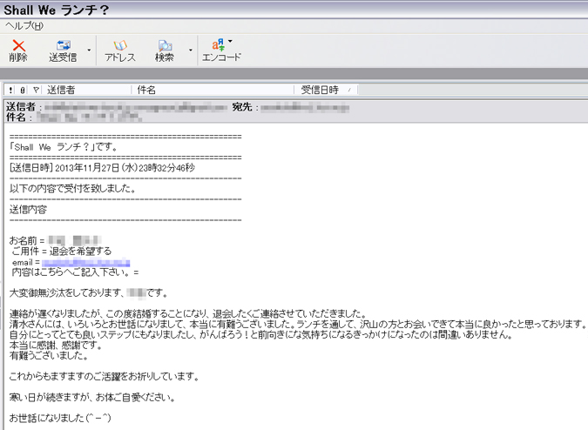The width and height of the screenshot is (588, 430).
Task: Click the line starting 連絡が遅くなりましたが
Action: pos(188,313)
